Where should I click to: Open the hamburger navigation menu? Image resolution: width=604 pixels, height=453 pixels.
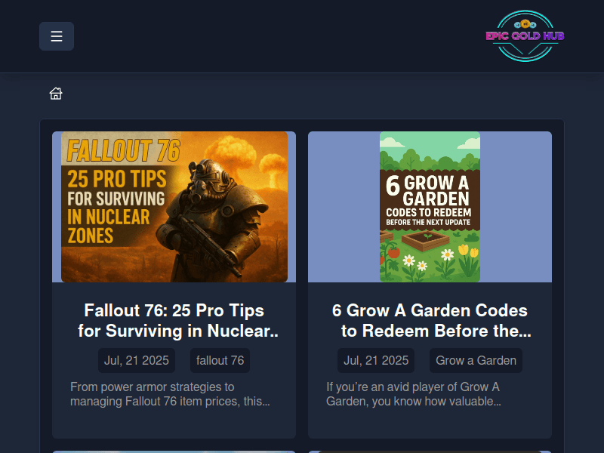[x=57, y=36]
